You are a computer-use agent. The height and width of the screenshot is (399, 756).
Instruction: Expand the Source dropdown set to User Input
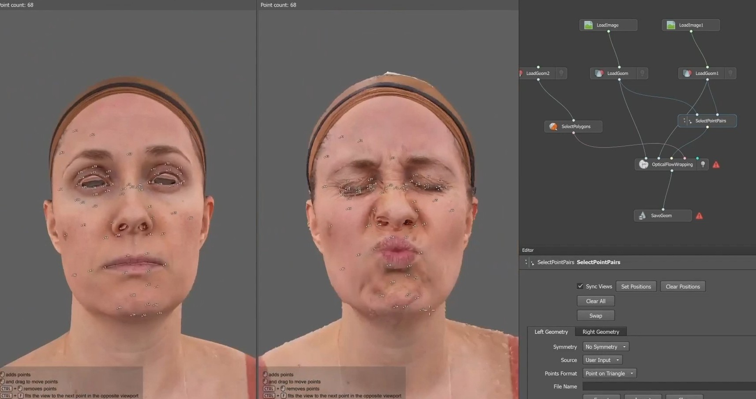pos(602,360)
